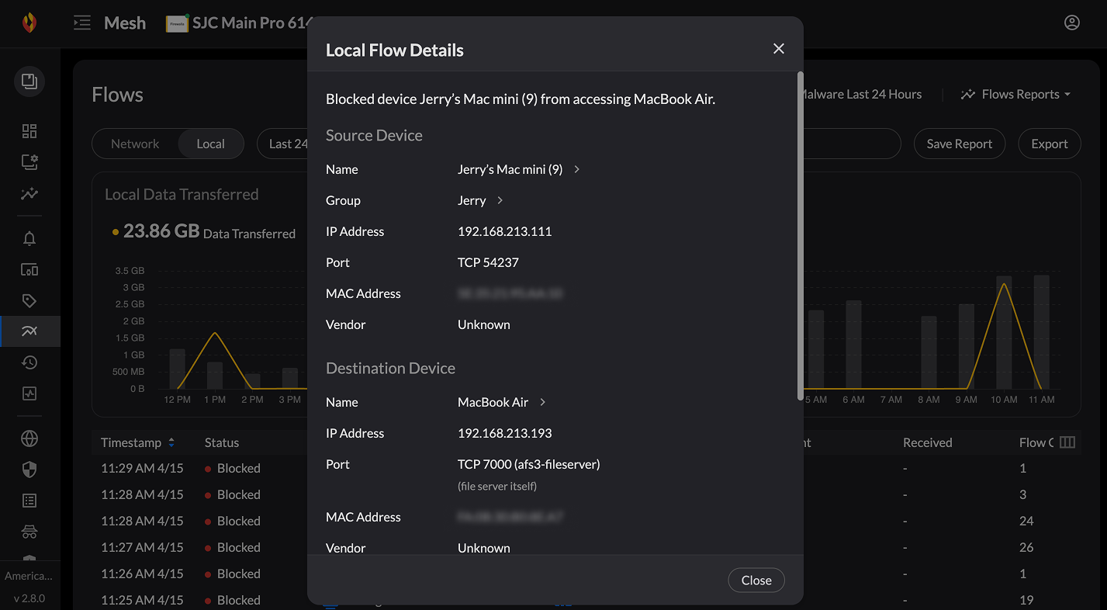The width and height of the screenshot is (1107, 610).
Task: Click the Mesh title in the top bar
Action: coord(125,23)
